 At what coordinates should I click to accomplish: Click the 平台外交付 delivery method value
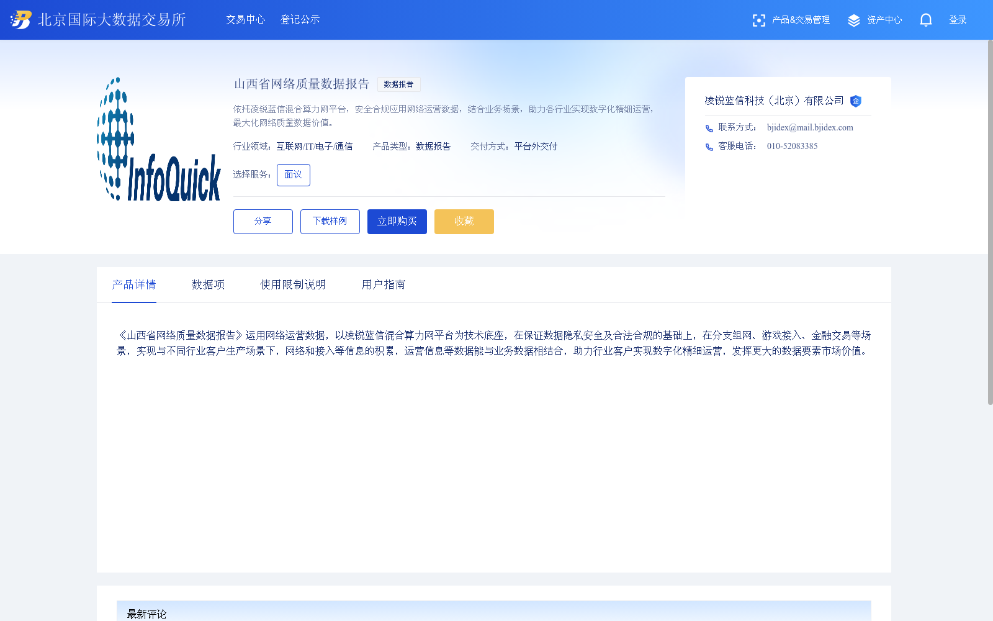pos(536,147)
